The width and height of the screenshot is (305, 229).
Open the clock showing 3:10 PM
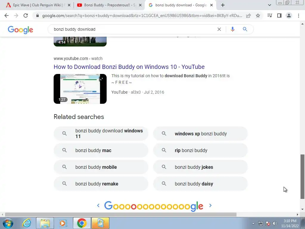click(x=290, y=223)
